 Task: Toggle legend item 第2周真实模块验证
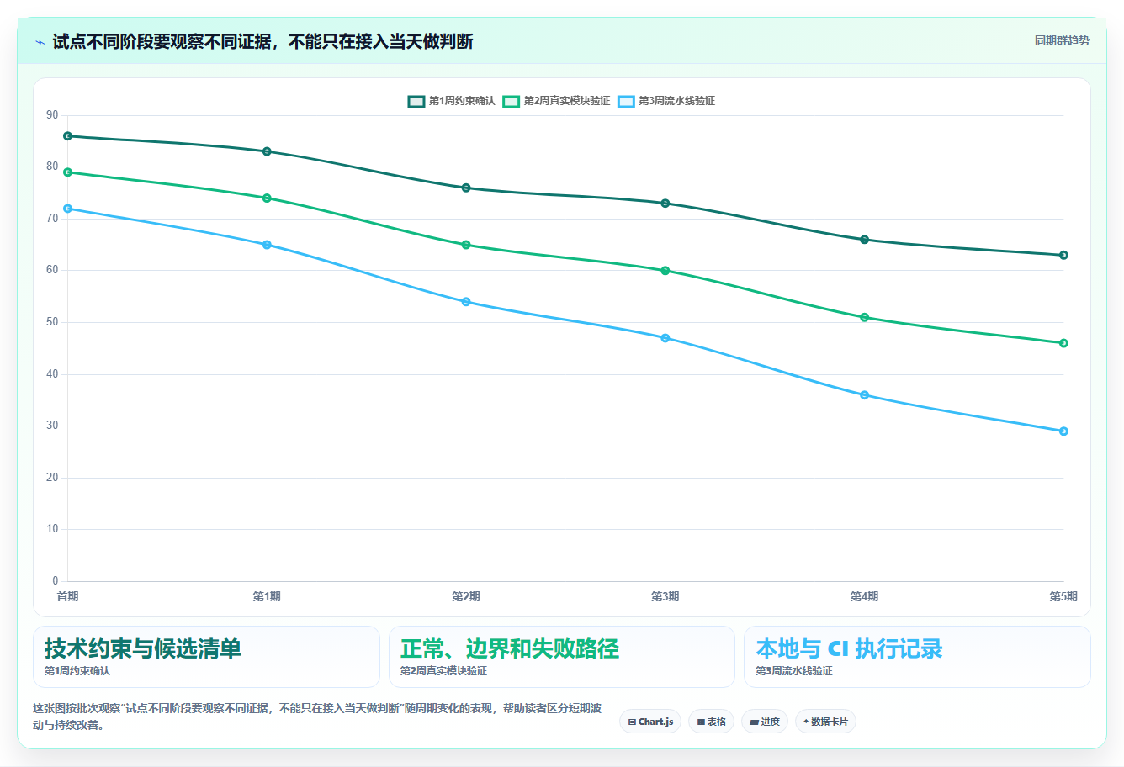click(x=557, y=101)
